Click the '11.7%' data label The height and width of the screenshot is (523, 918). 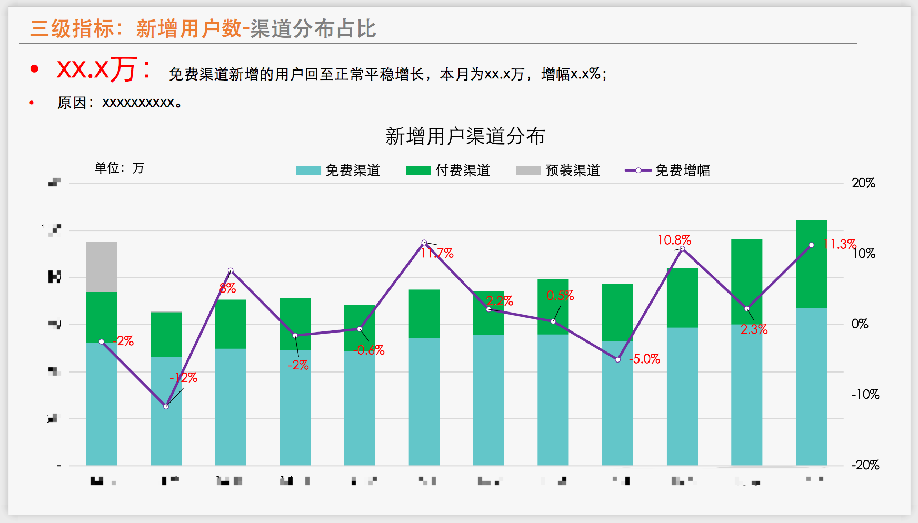tap(437, 253)
